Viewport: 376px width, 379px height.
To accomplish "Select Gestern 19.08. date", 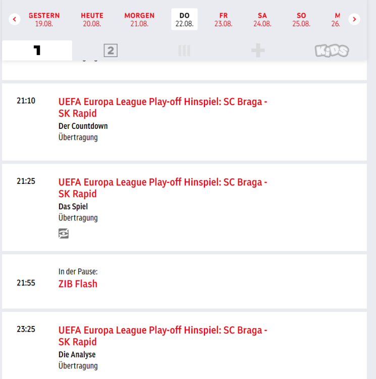I will [44, 19].
